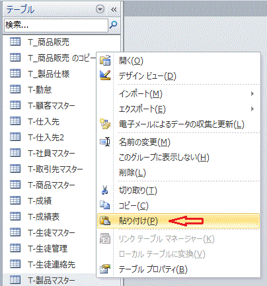Choose デザイン ビュー(D) menu entry
Screen dimensions: 267x286
[178, 75]
